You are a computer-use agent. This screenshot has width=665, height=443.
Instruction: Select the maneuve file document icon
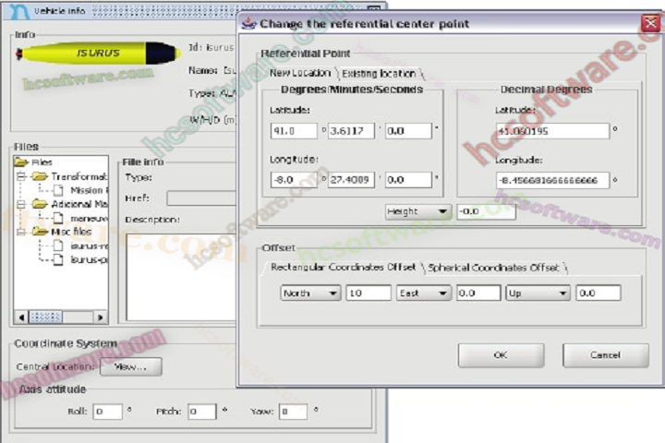point(58,218)
